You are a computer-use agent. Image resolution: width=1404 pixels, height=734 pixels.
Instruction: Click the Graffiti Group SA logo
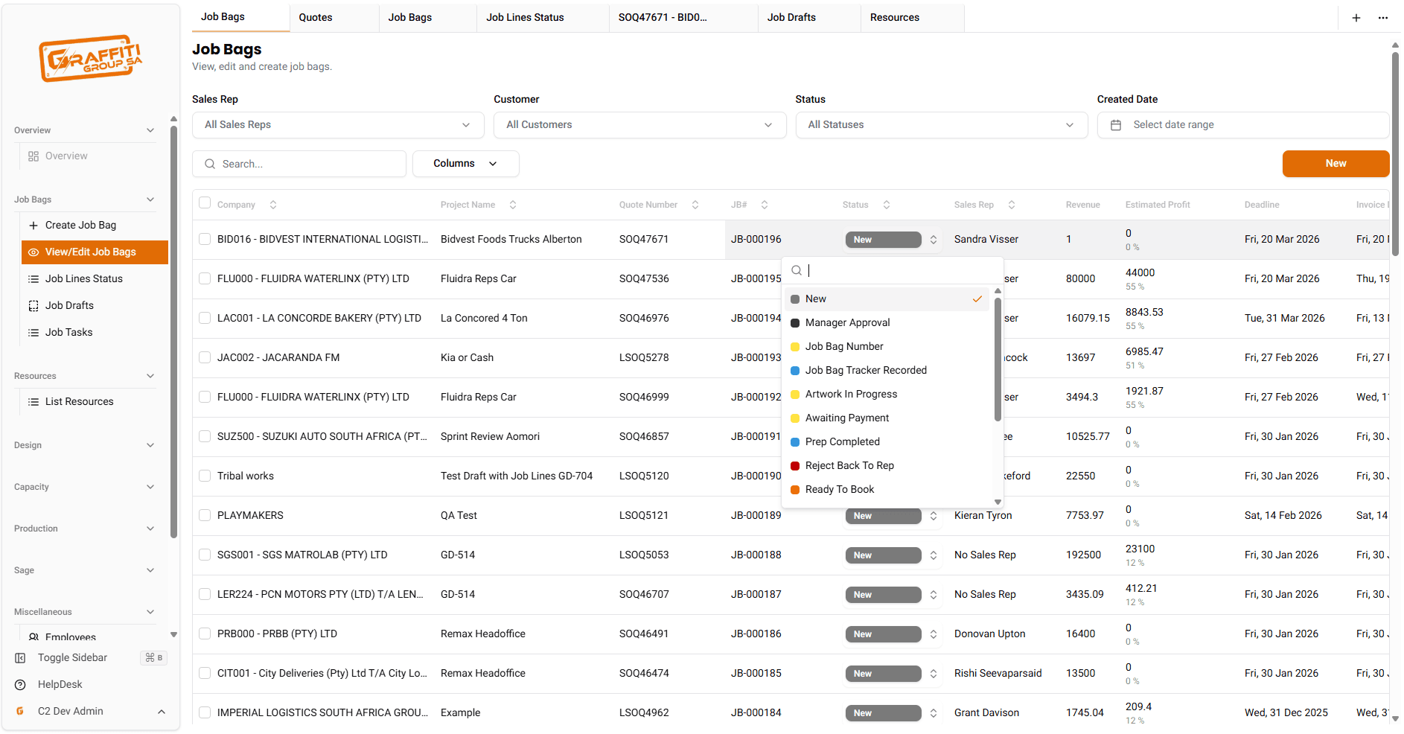pos(90,58)
